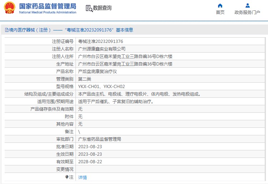The image size is (268, 184).
Task: Select 广州源康鑫实业有限公司 registrant name
Action: point(102,49)
